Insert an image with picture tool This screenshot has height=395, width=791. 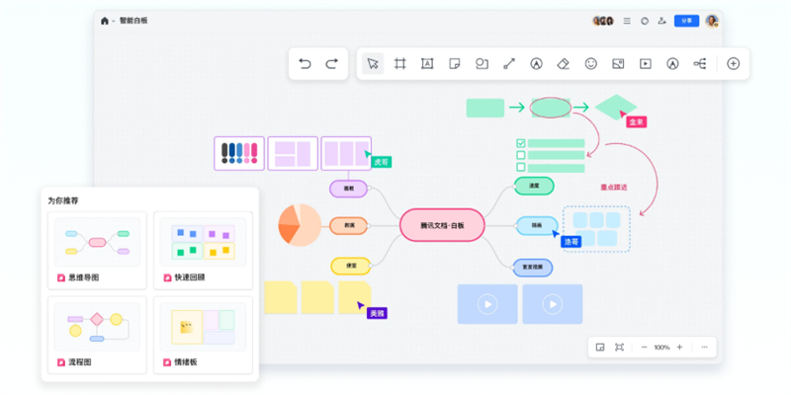pyautogui.click(x=618, y=63)
